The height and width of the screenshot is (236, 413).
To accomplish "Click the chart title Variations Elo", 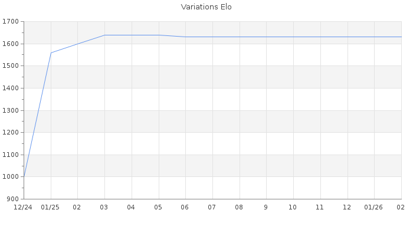I will pyautogui.click(x=206, y=7).
